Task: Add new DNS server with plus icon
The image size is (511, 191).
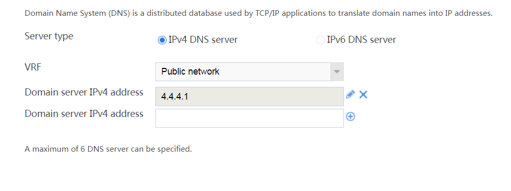Action: [351, 116]
